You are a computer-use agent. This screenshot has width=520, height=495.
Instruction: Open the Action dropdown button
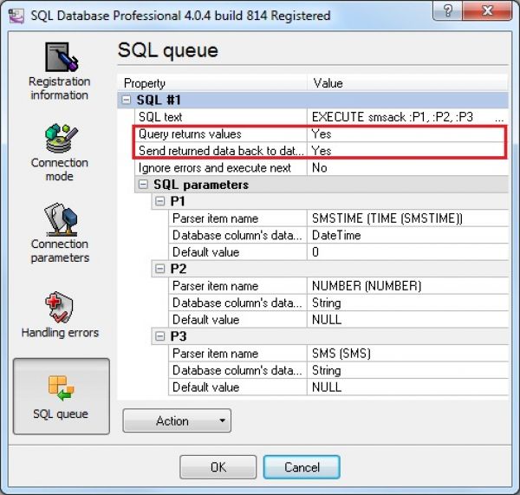pyautogui.click(x=177, y=420)
